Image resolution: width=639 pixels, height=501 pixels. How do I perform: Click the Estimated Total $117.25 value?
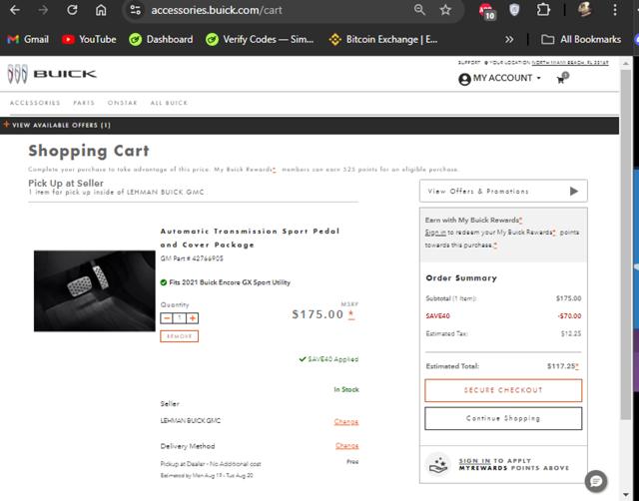click(x=562, y=366)
